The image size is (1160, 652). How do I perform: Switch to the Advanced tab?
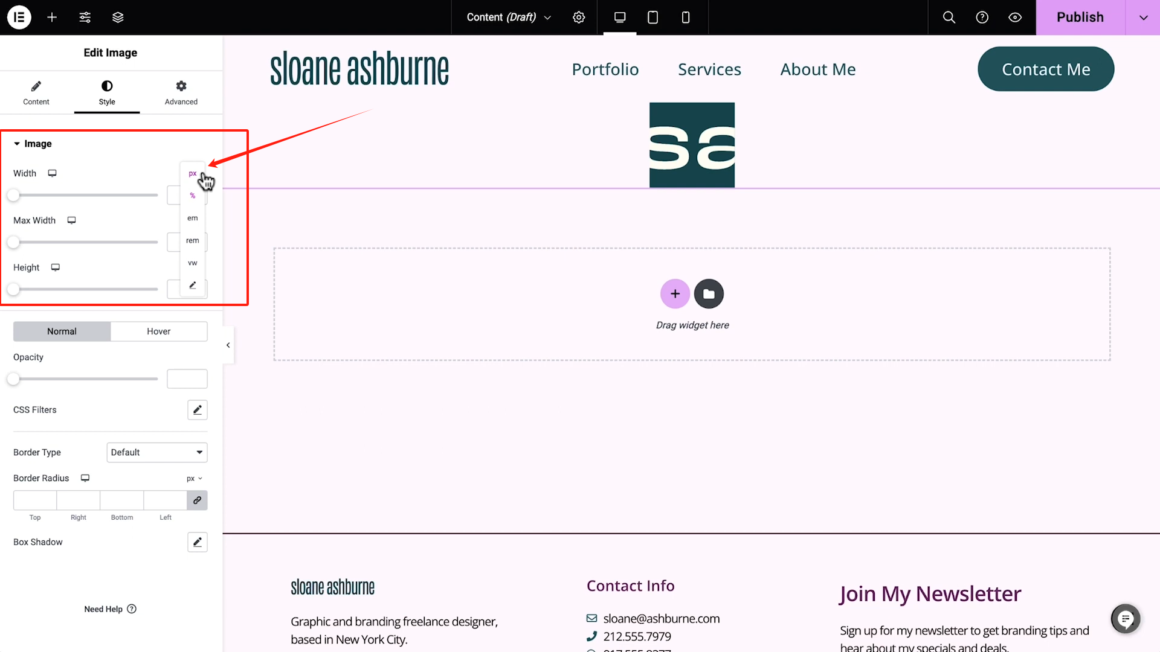pos(181,92)
